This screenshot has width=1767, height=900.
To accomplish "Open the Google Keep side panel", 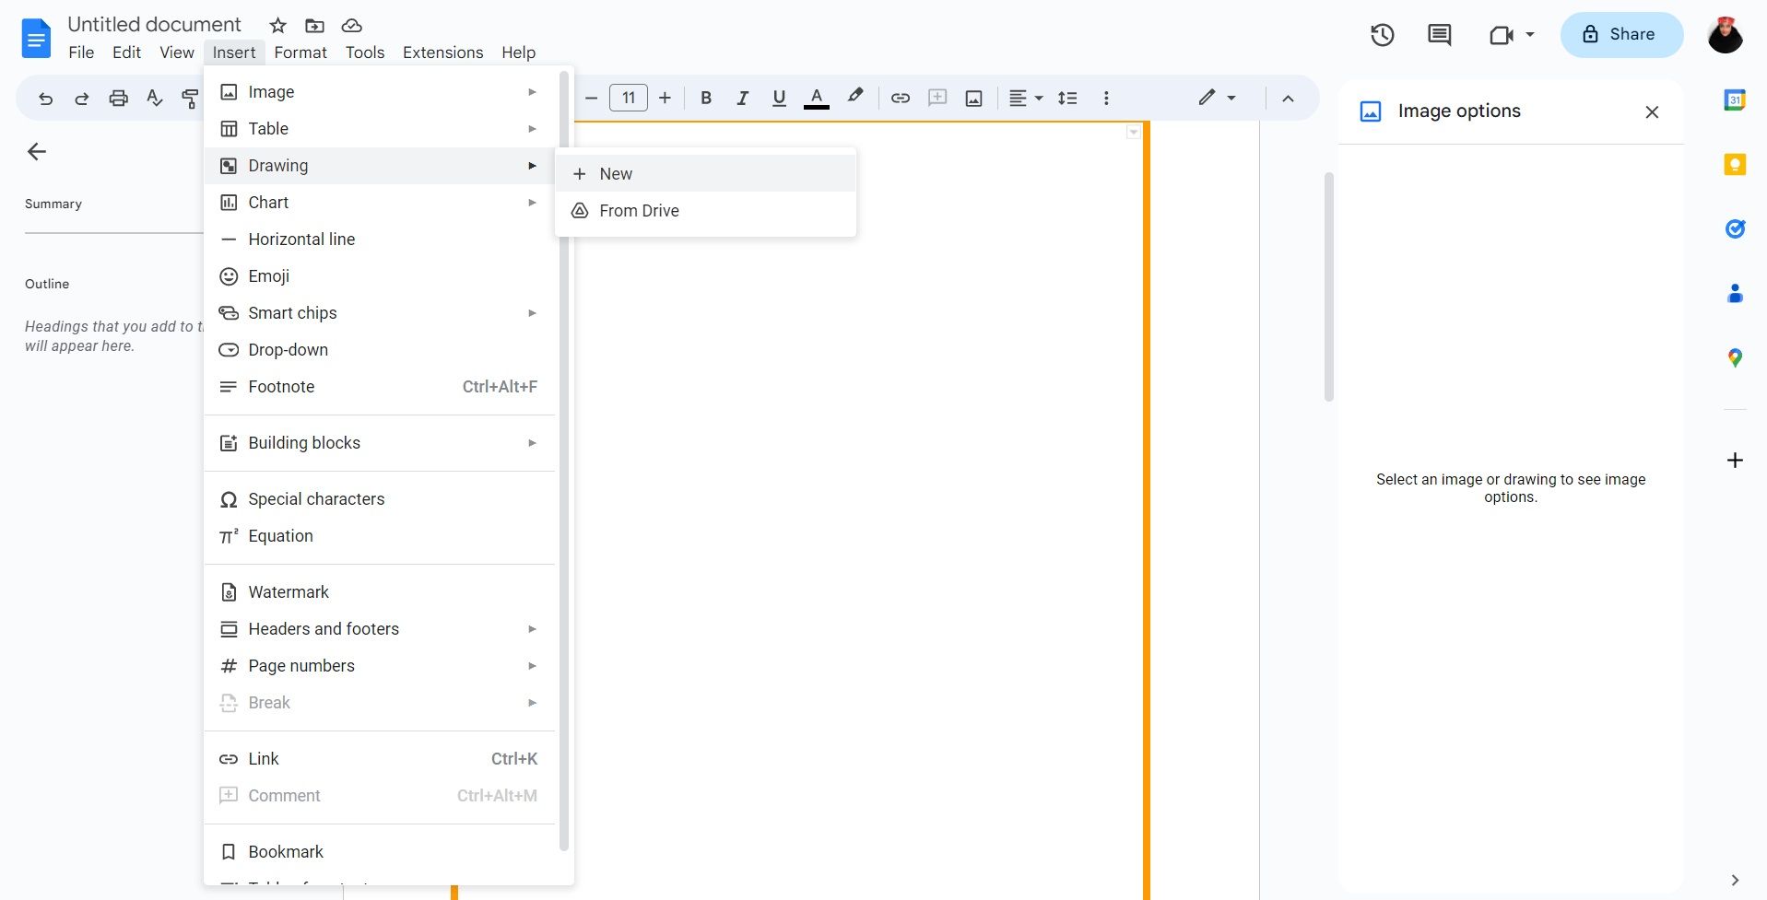I will 1735,164.
